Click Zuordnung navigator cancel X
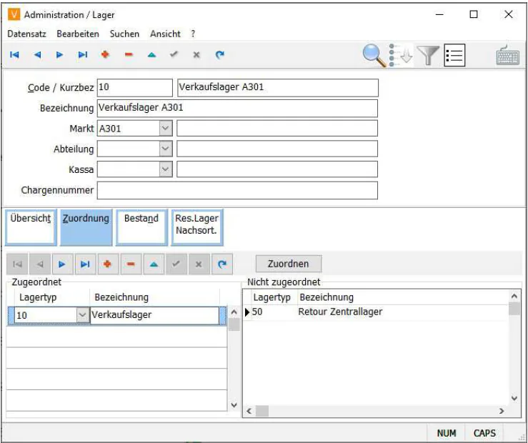528x443 pixels. click(x=199, y=264)
